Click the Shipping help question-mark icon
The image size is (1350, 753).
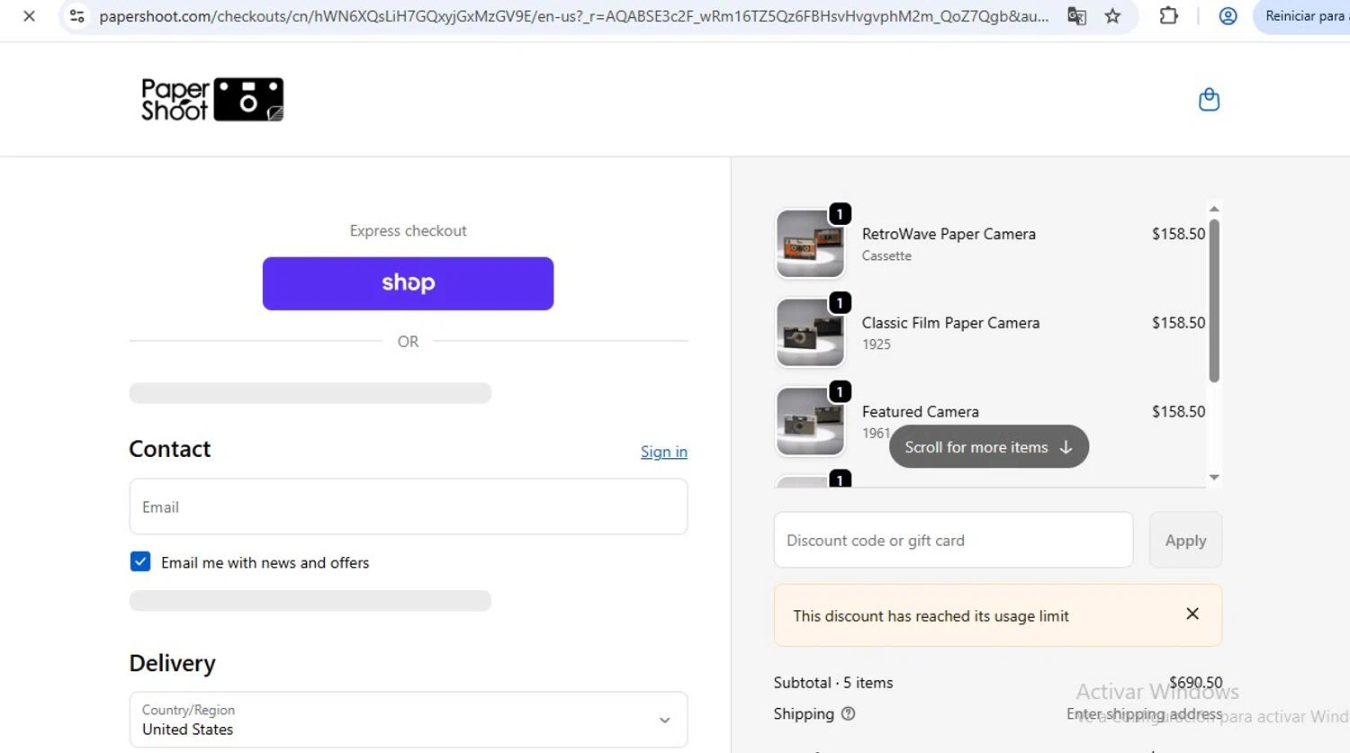pos(848,713)
